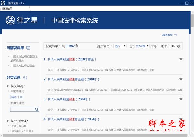Click the 中国法律检索系统 title
The width and height of the screenshot is (194, 137).
[x=75, y=21]
